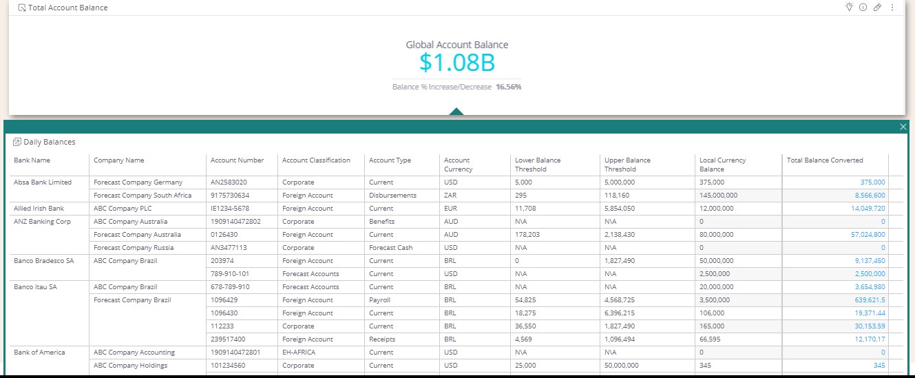Open the info circle icon
This screenshot has height=378, width=915.
863,8
